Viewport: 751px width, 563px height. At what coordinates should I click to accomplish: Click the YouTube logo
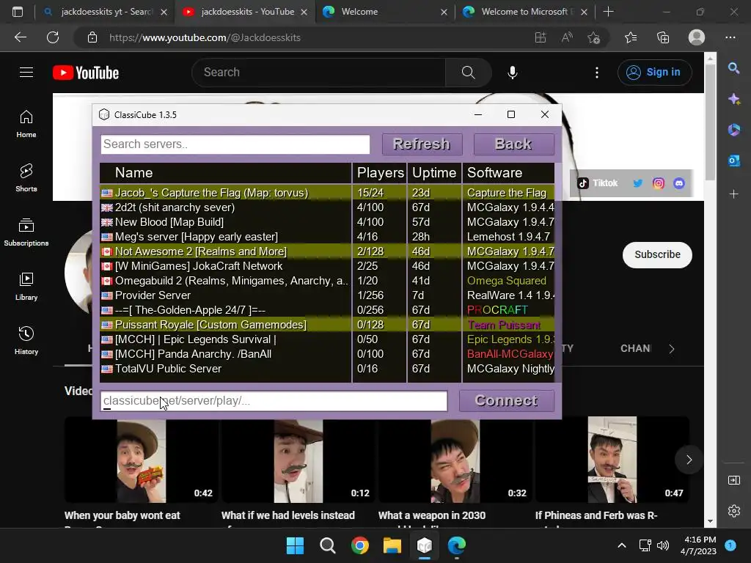tap(86, 73)
